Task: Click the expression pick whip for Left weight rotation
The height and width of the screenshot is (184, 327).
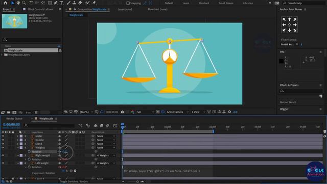Action: (x=71, y=171)
